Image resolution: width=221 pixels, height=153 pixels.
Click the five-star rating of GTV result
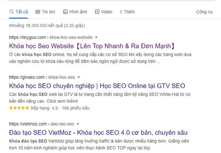coord(19,108)
